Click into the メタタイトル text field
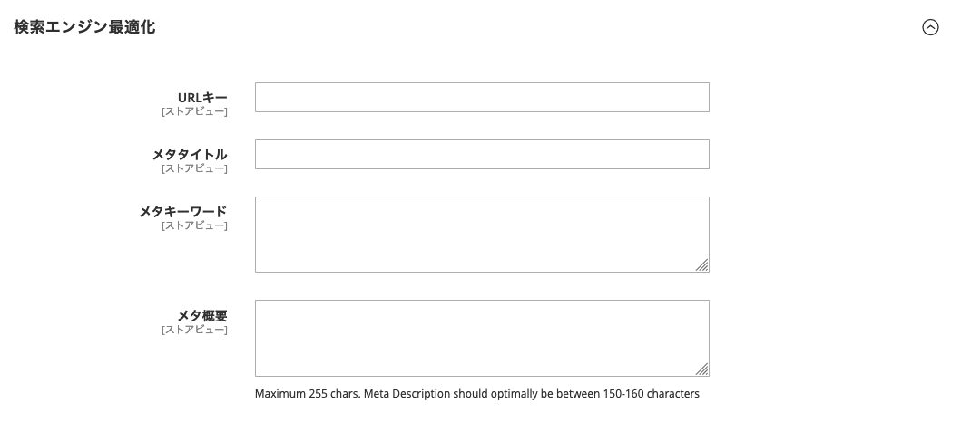 pos(482,154)
